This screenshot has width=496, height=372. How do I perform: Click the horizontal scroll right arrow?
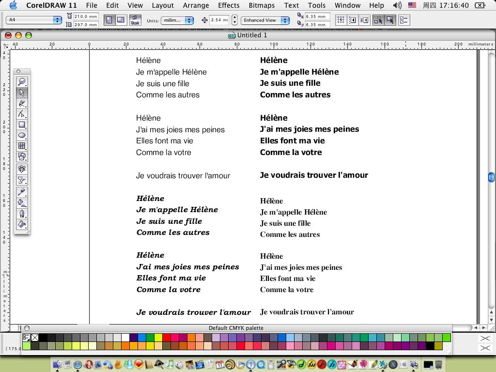(484, 328)
